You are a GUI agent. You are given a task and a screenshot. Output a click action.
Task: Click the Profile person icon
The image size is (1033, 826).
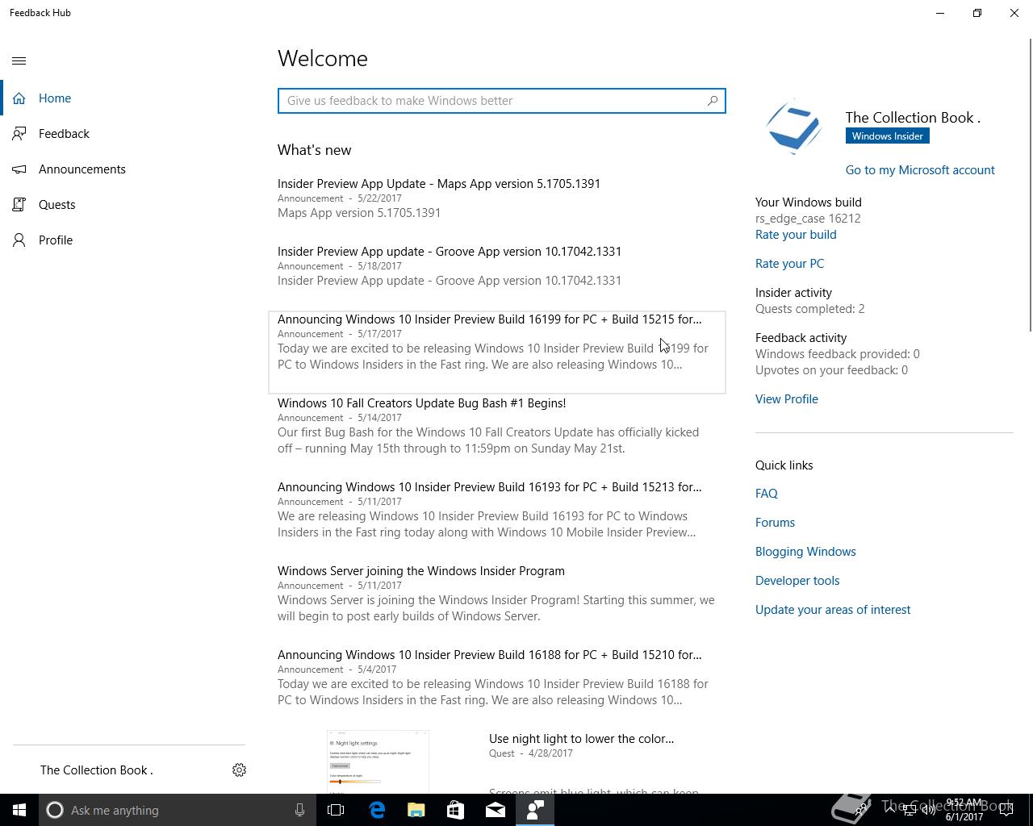(19, 240)
